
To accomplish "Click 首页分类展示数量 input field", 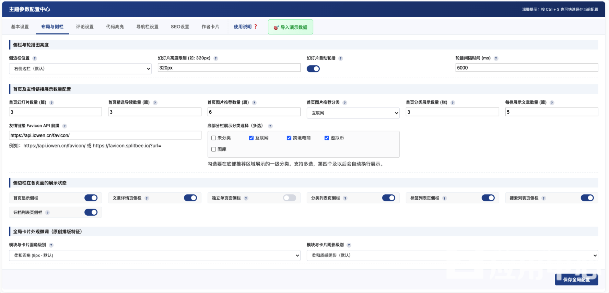I will pyautogui.click(x=452, y=112).
